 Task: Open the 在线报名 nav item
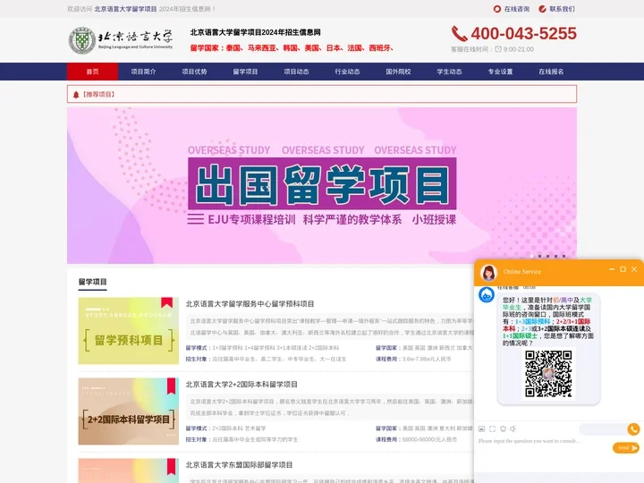coord(551,72)
